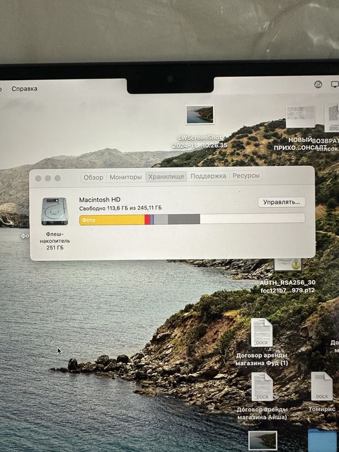Select Договор аренды магазина Айша document

262,387
